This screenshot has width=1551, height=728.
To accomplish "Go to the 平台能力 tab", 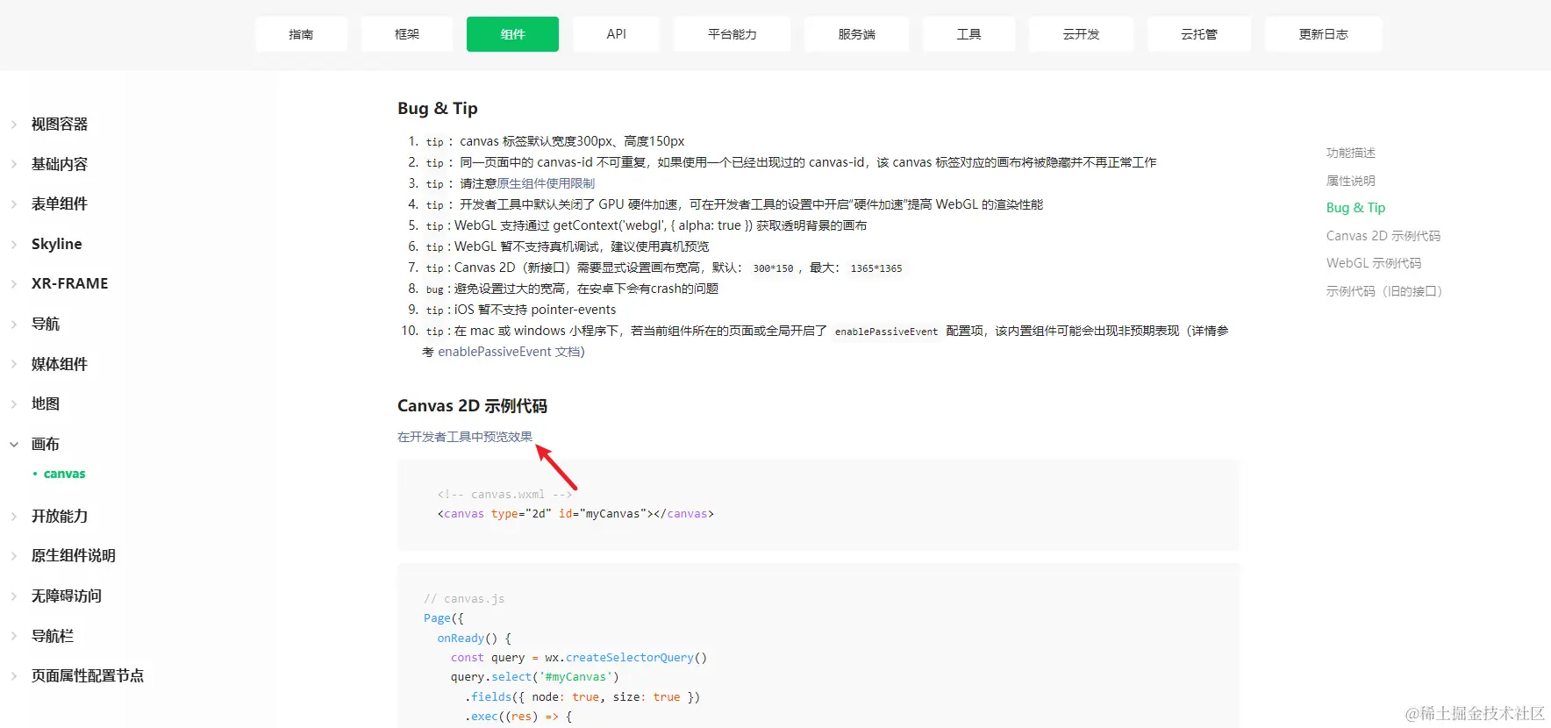I will click(x=733, y=34).
